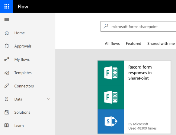The image size is (176, 135).
Task: Click the Connectors plug icon
Action: (7, 86)
